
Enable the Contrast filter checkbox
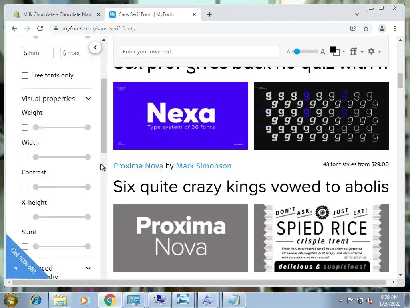pyautogui.click(x=25, y=187)
